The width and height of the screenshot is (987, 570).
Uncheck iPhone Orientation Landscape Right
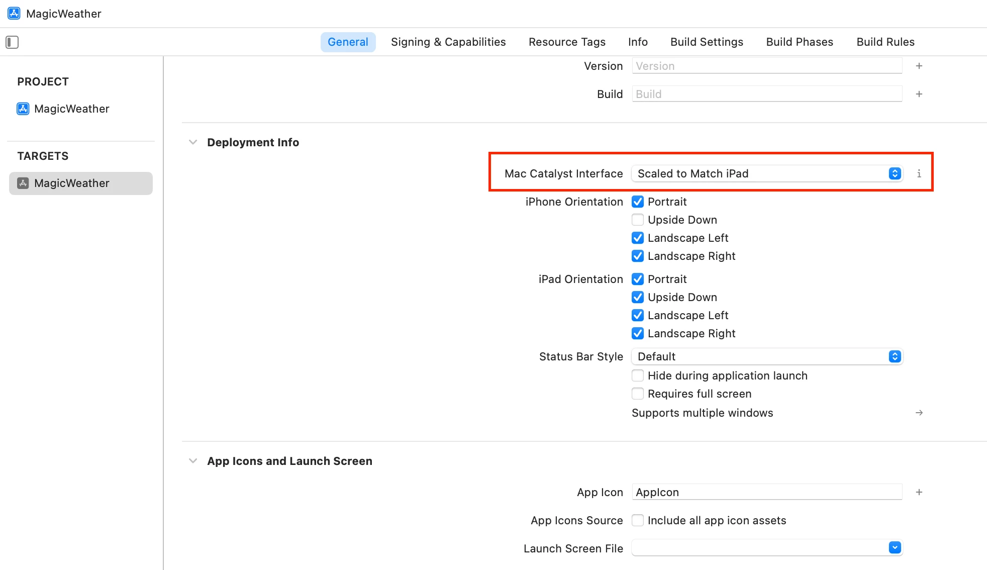click(x=638, y=256)
